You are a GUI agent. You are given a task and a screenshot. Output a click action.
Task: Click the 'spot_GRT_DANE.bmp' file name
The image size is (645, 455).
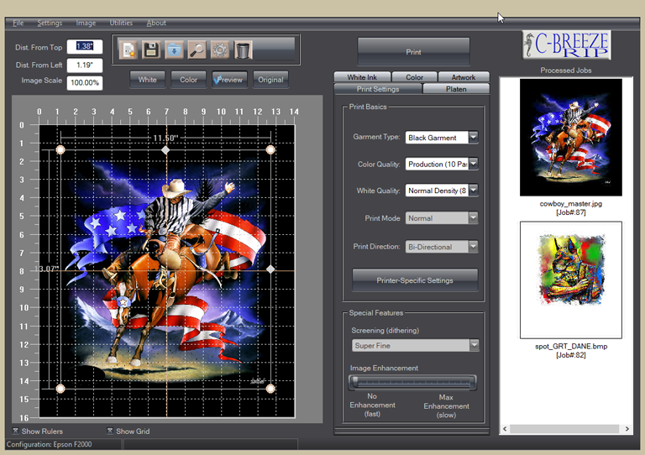click(x=571, y=346)
